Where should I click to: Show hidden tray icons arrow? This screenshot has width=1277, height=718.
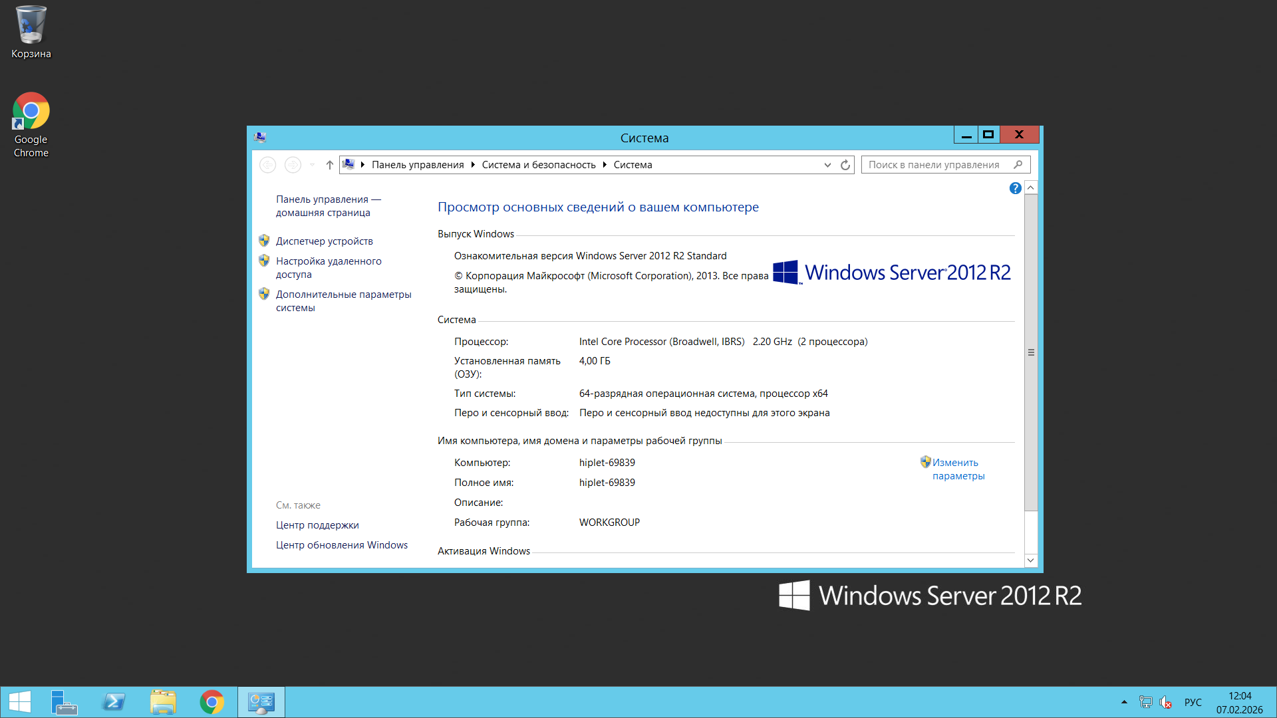click(1124, 702)
